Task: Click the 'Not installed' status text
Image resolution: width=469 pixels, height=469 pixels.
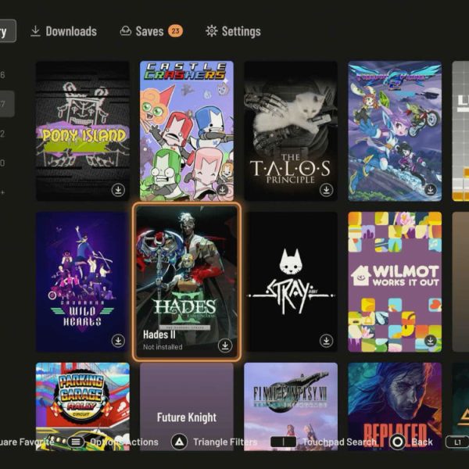Action: (163, 347)
